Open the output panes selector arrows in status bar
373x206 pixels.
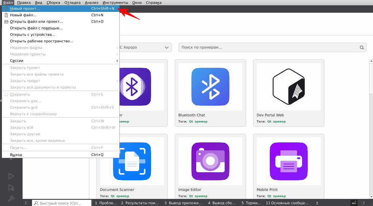click(317, 203)
